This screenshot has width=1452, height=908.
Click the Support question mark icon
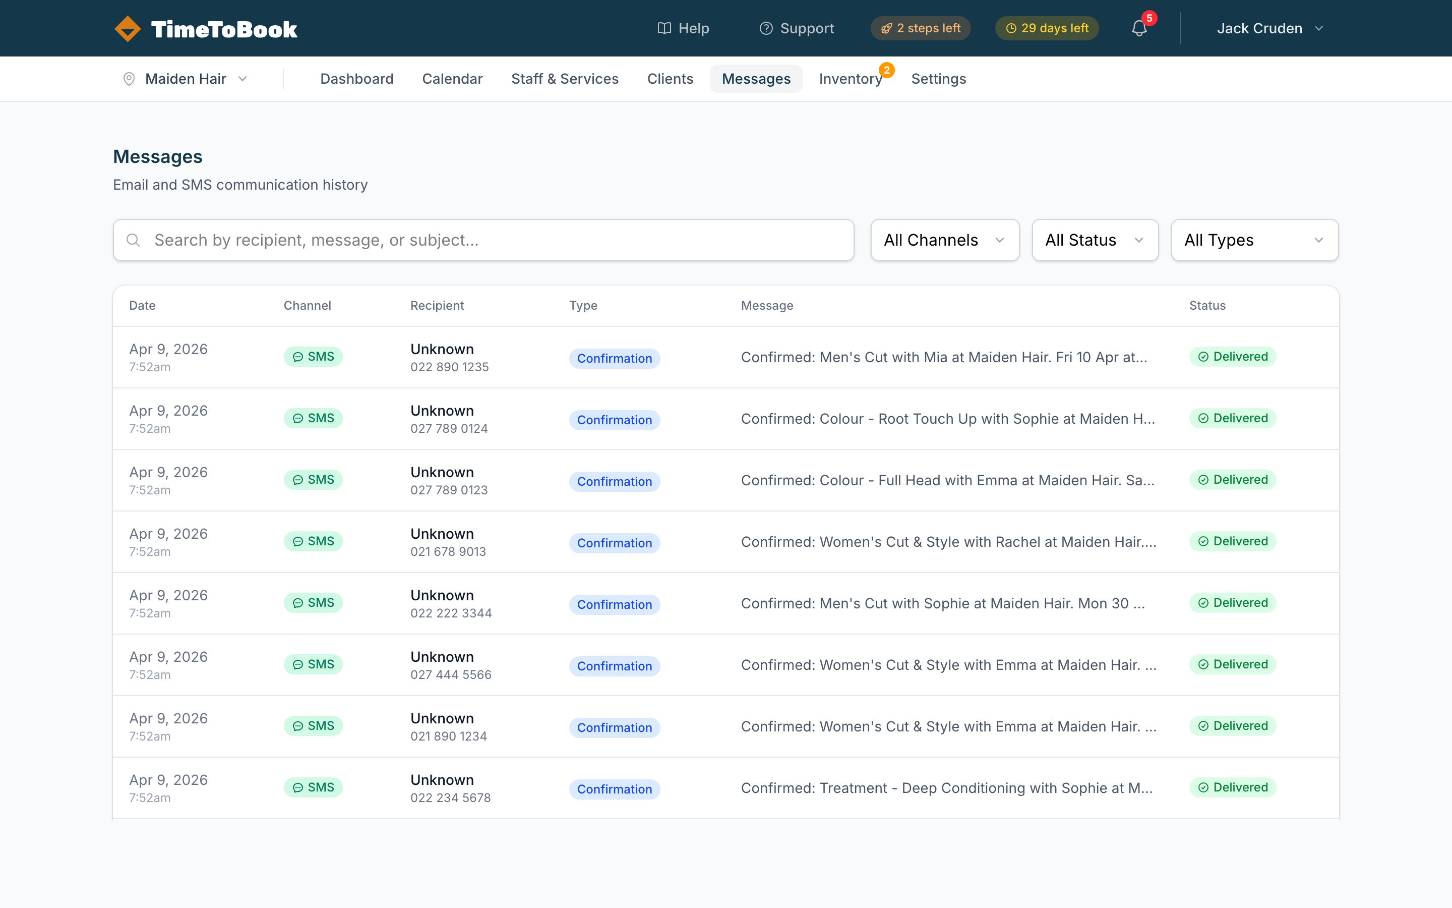click(x=766, y=28)
